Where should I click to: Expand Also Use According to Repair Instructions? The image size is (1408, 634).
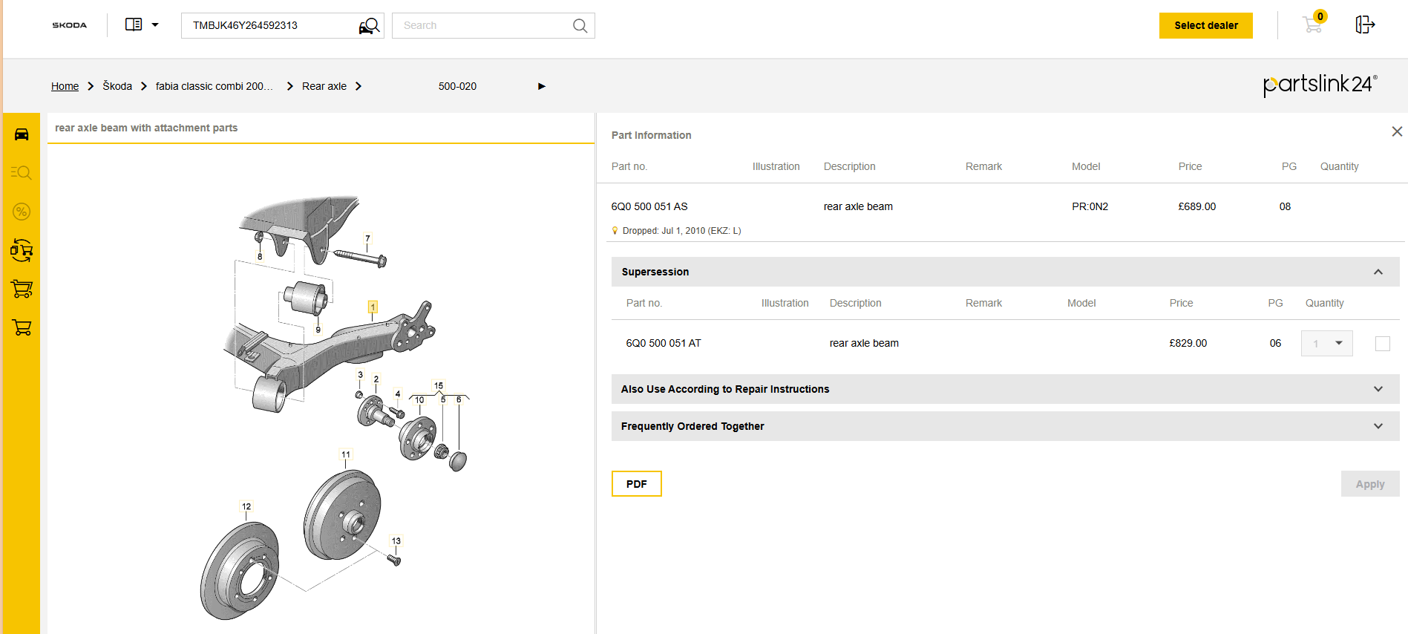click(1005, 389)
